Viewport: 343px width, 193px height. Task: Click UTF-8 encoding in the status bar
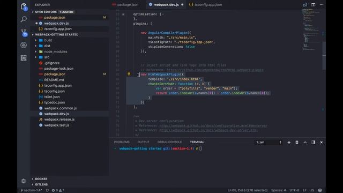294,190
